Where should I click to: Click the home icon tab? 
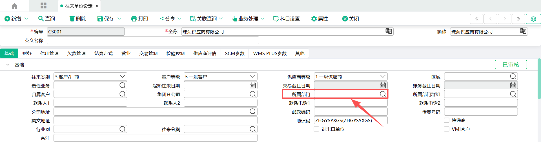click(x=14, y=6)
